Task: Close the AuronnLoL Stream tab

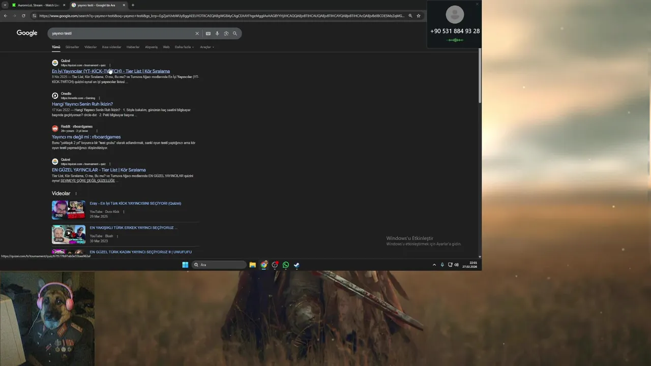Action: click(x=64, y=5)
